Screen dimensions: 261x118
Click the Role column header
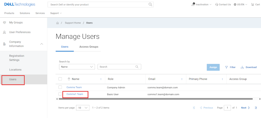111,79
